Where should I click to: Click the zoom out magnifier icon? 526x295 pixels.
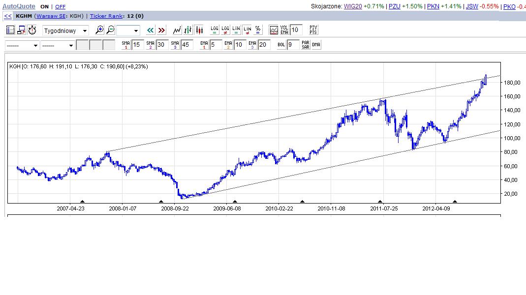point(111,30)
